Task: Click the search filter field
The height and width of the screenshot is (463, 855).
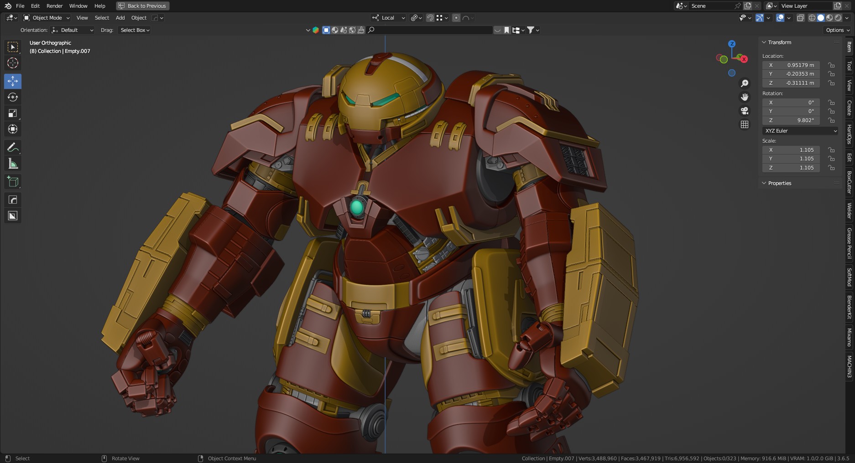Action: click(430, 30)
